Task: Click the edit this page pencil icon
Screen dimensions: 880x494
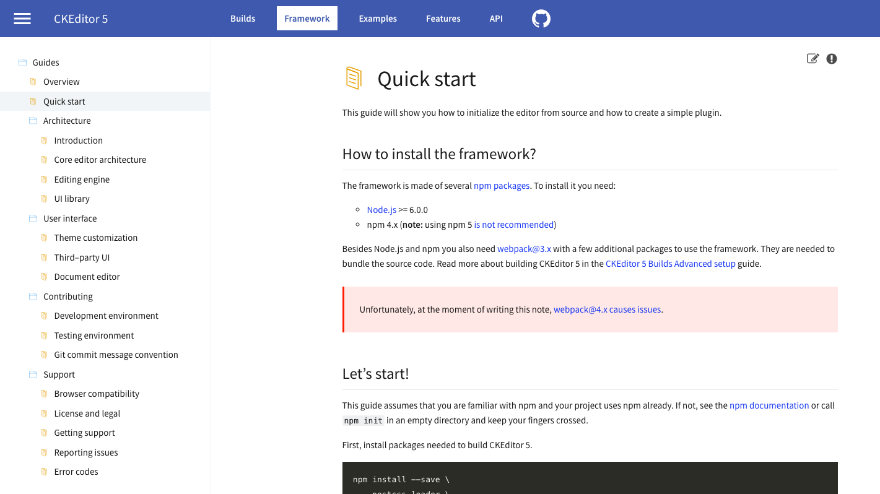Action: point(812,58)
